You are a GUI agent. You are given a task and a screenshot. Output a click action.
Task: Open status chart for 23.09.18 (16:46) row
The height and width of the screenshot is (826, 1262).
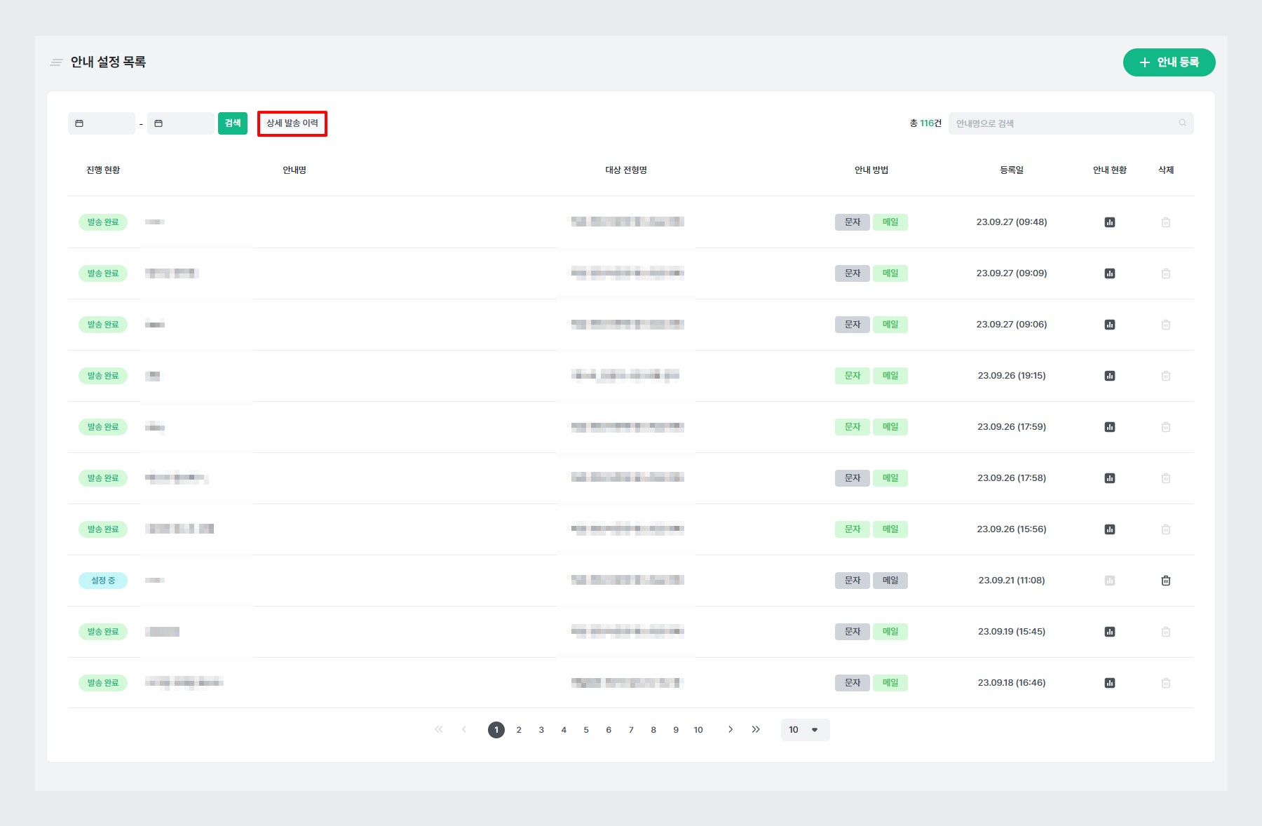(1109, 683)
